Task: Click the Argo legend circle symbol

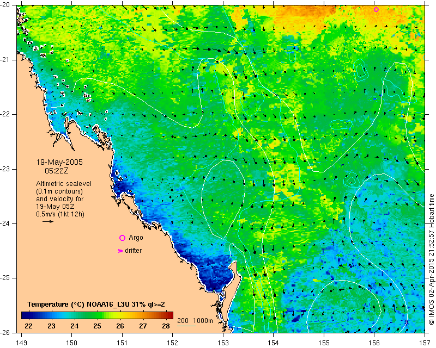Action: (x=122, y=238)
